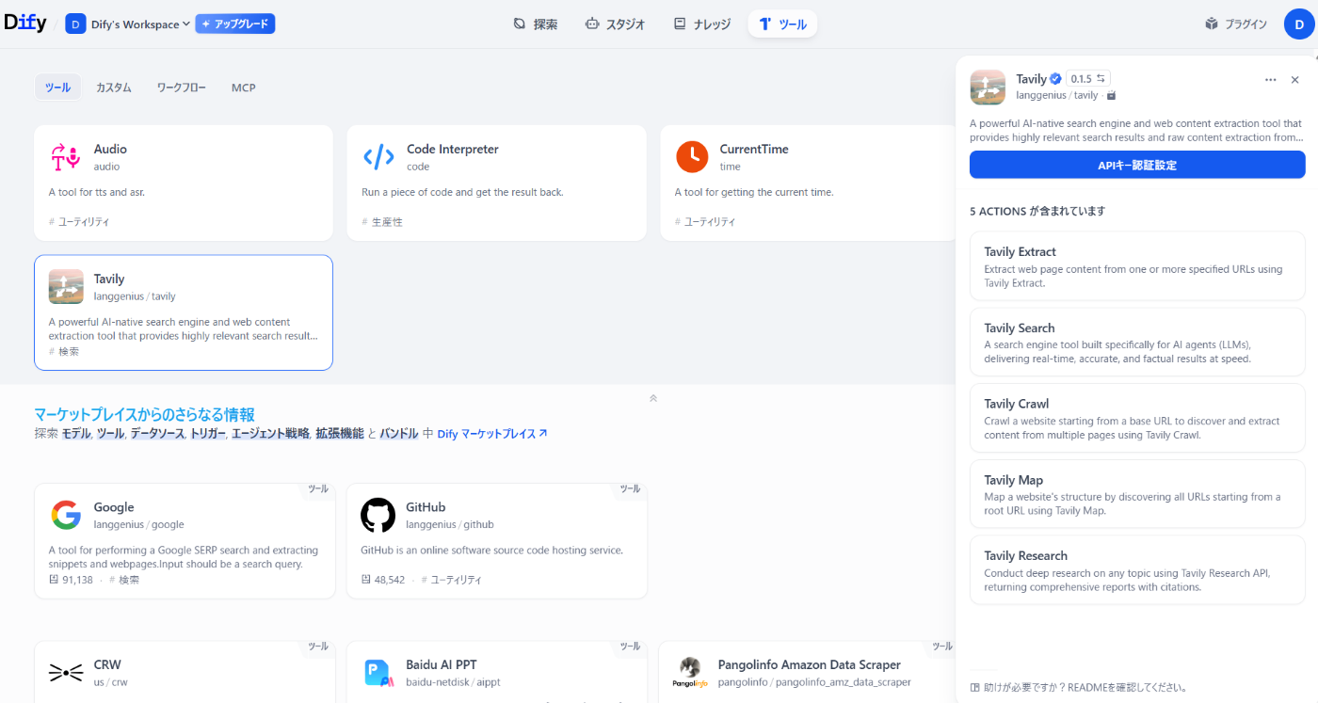Open the スタジオ studio tab

coord(615,24)
